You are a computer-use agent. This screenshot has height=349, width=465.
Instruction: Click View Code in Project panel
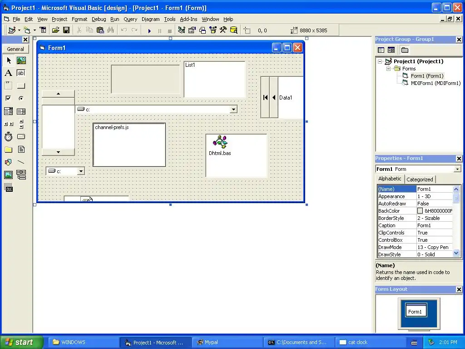click(381, 50)
